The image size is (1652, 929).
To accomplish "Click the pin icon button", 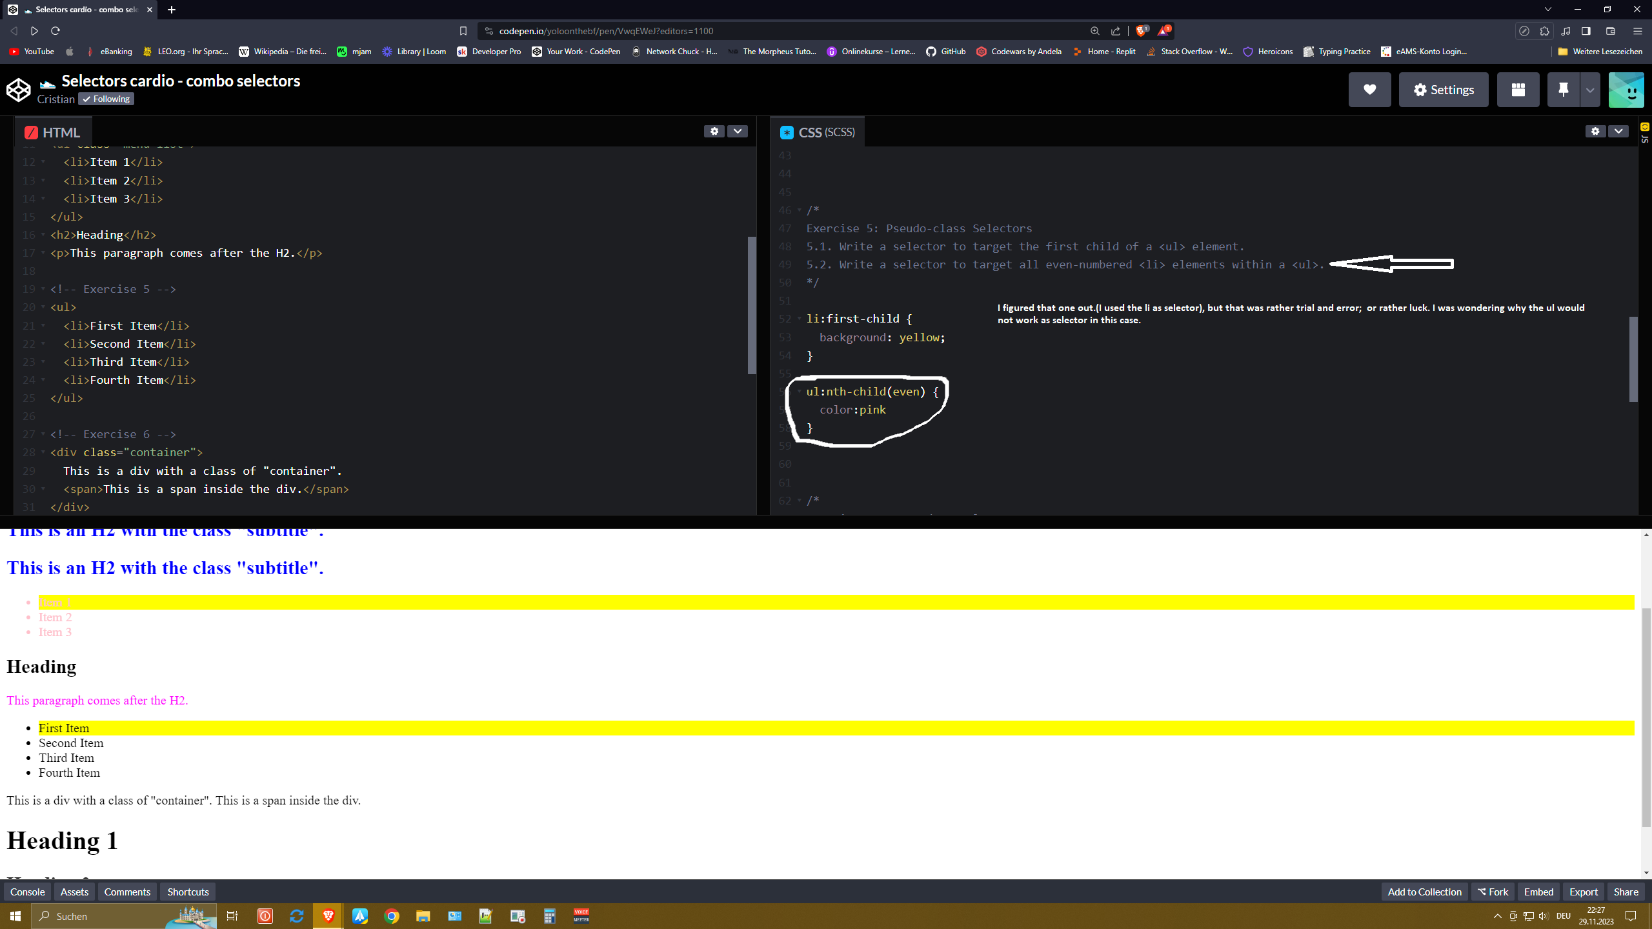I will coord(1563,90).
